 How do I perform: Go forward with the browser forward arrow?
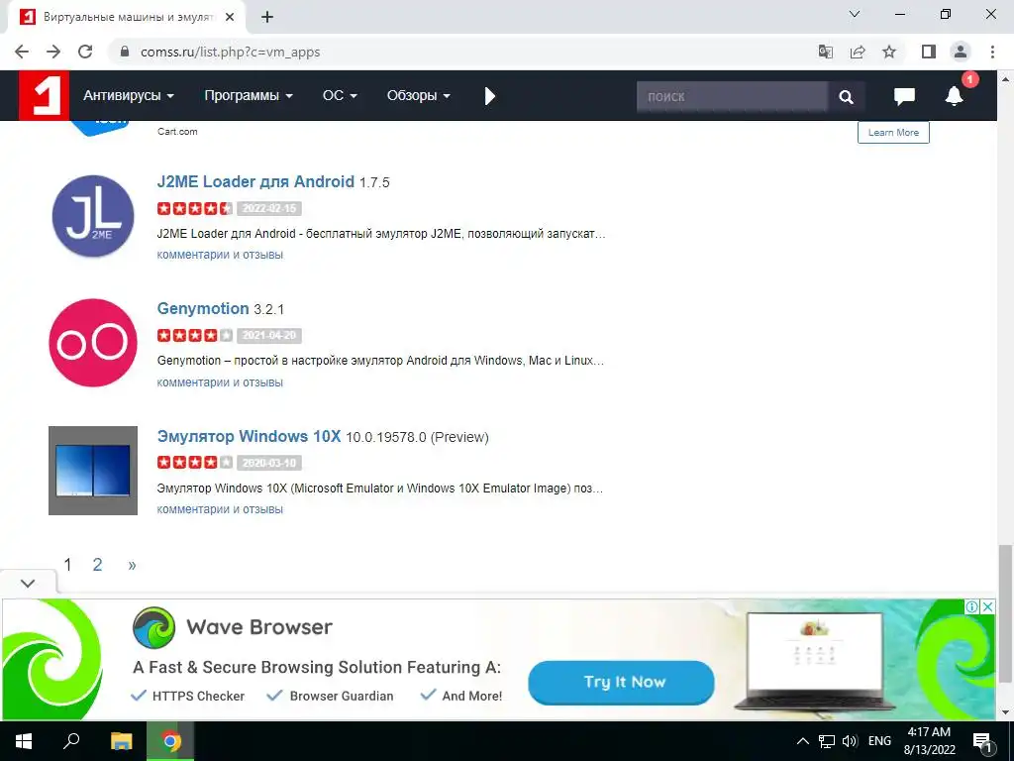click(x=53, y=52)
